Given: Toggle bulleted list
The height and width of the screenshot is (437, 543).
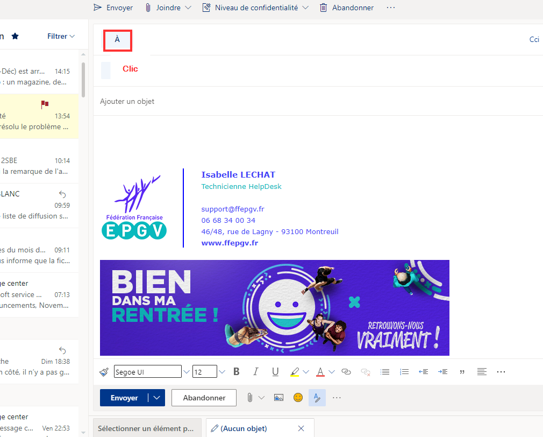Looking at the screenshot, I should point(385,372).
